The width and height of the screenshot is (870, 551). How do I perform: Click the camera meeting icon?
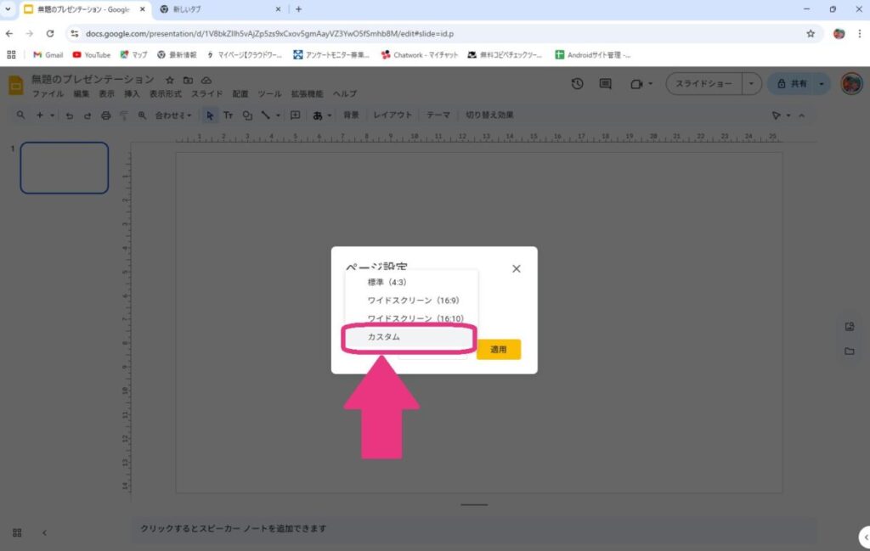coord(636,84)
